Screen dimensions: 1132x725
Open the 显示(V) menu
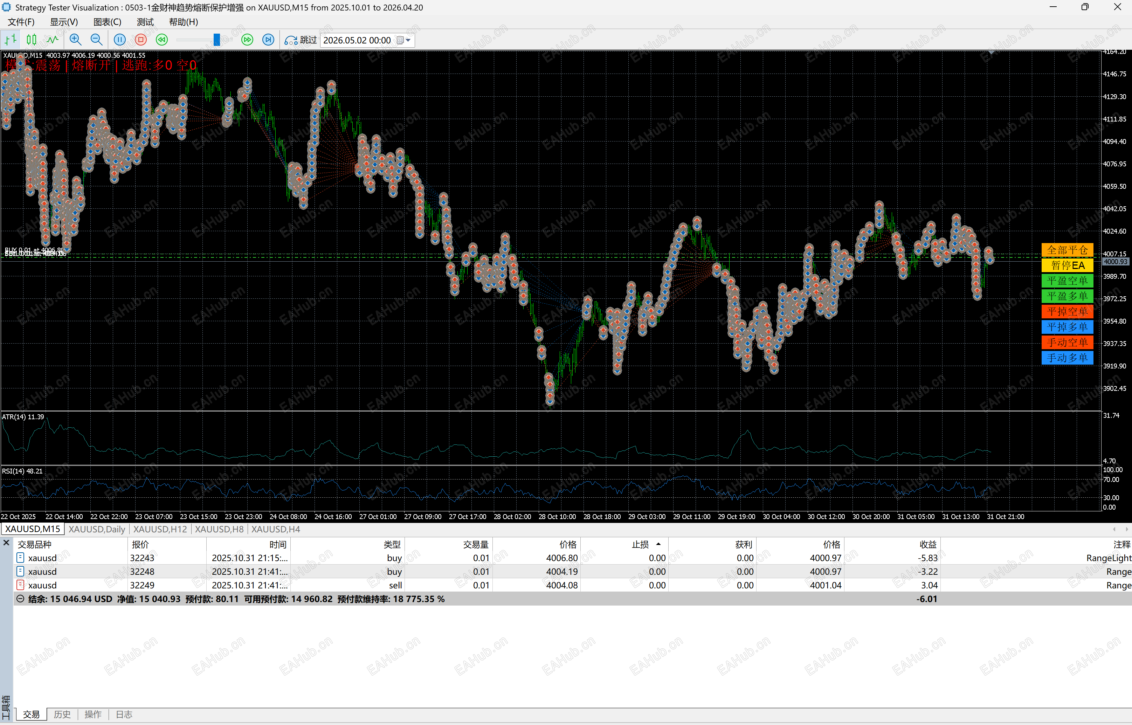(64, 22)
